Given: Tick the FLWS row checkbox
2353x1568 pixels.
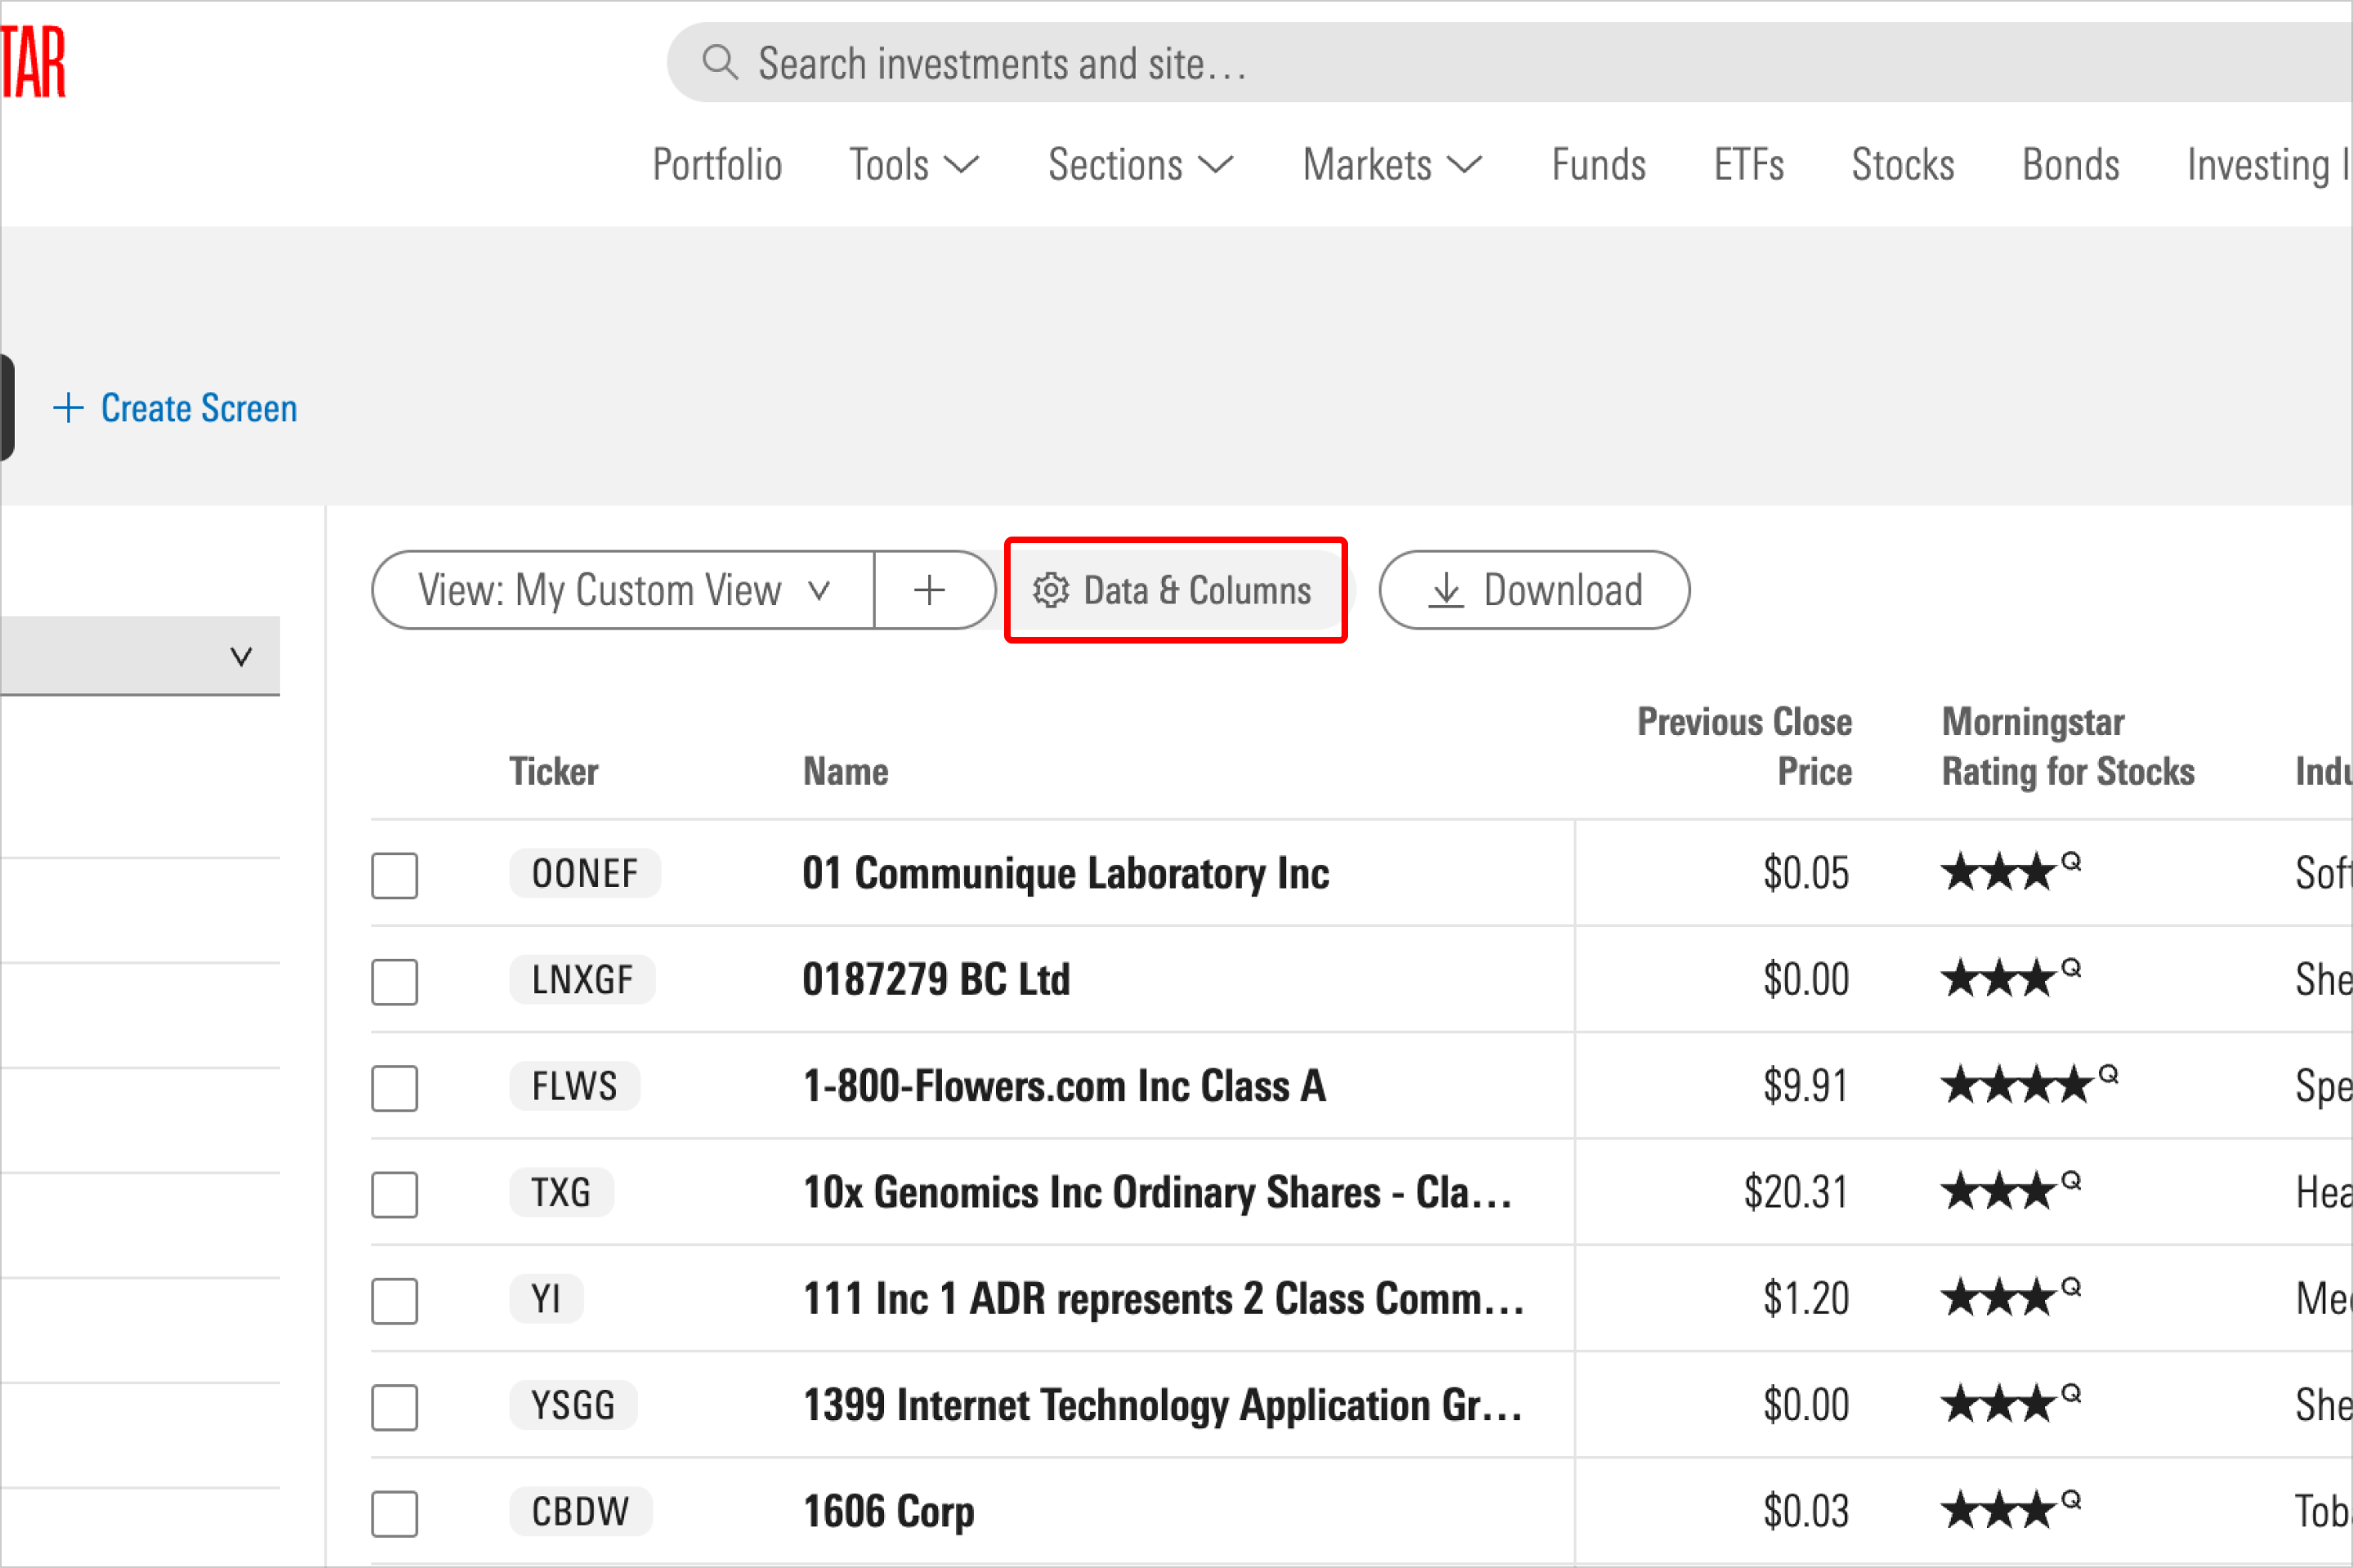Looking at the screenshot, I should click(394, 1088).
